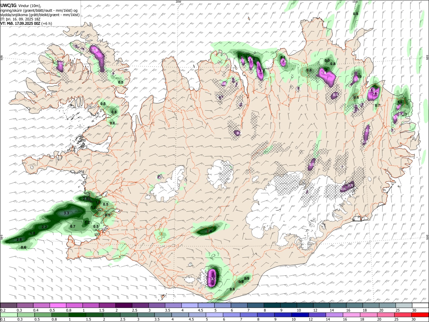Screen dimensions: 429x322
Task: Pick the bright pink snow swatch between 0.5 and 0.8
Action: point(58,306)
